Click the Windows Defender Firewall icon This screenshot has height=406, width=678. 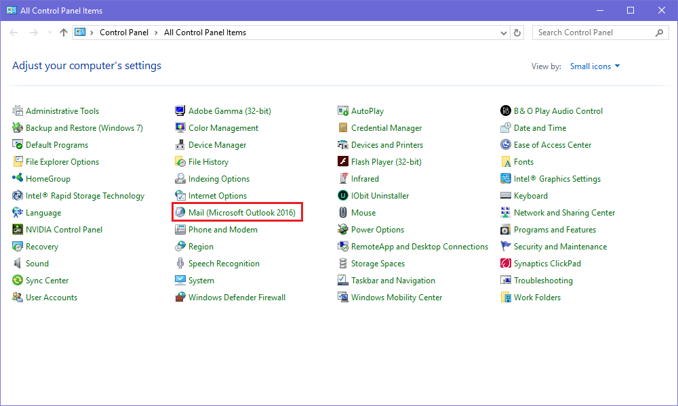(x=180, y=297)
